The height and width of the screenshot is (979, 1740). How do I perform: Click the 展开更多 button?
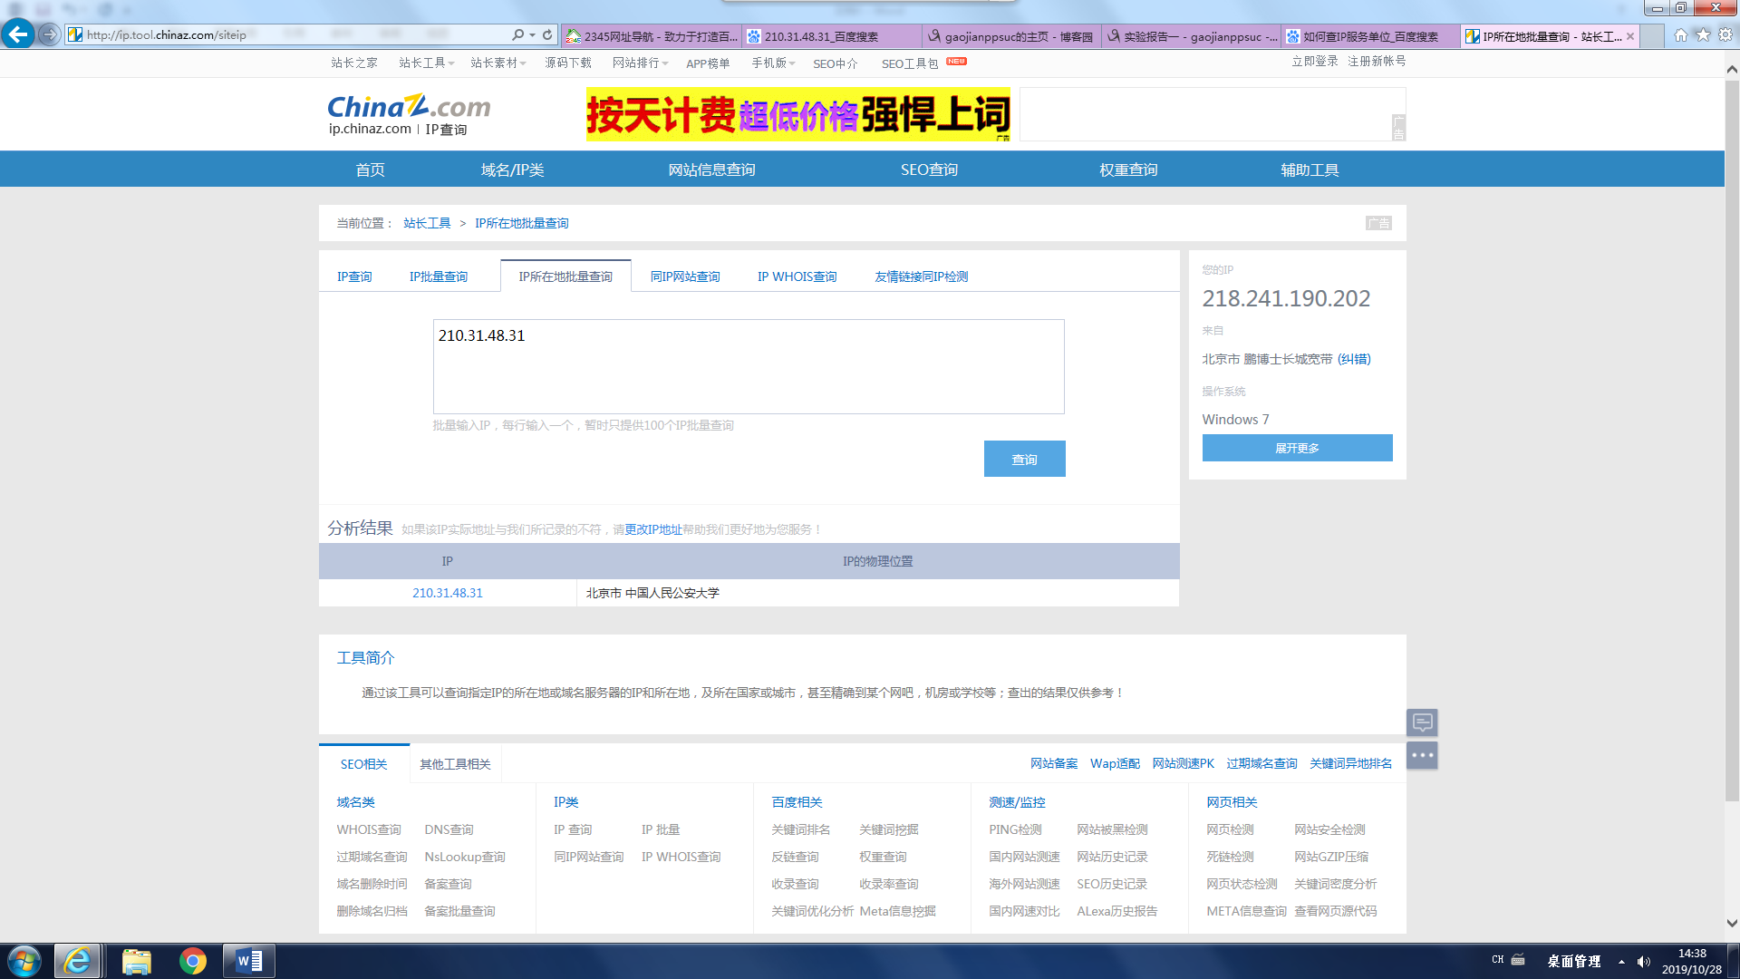click(1297, 448)
